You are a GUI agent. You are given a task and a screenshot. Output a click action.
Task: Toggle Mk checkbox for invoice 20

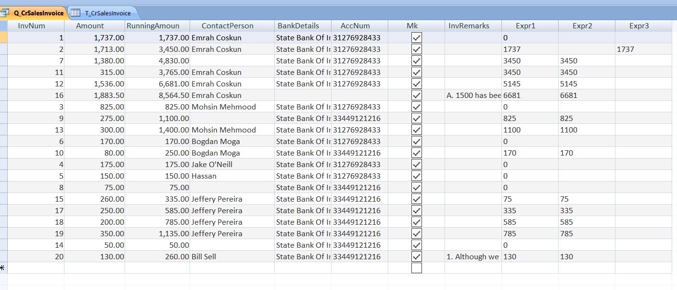417,256
